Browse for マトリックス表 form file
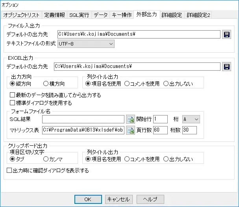The height and width of the screenshot is (207, 239). (130, 130)
